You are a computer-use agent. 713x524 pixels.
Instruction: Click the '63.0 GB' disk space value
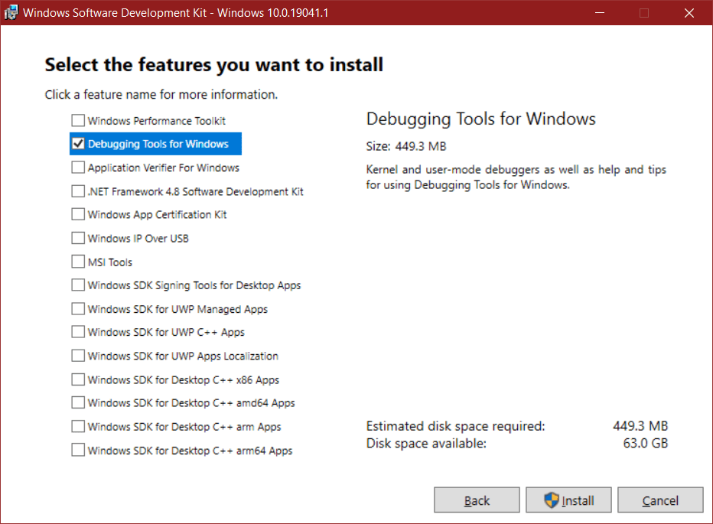[x=645, y=443]
